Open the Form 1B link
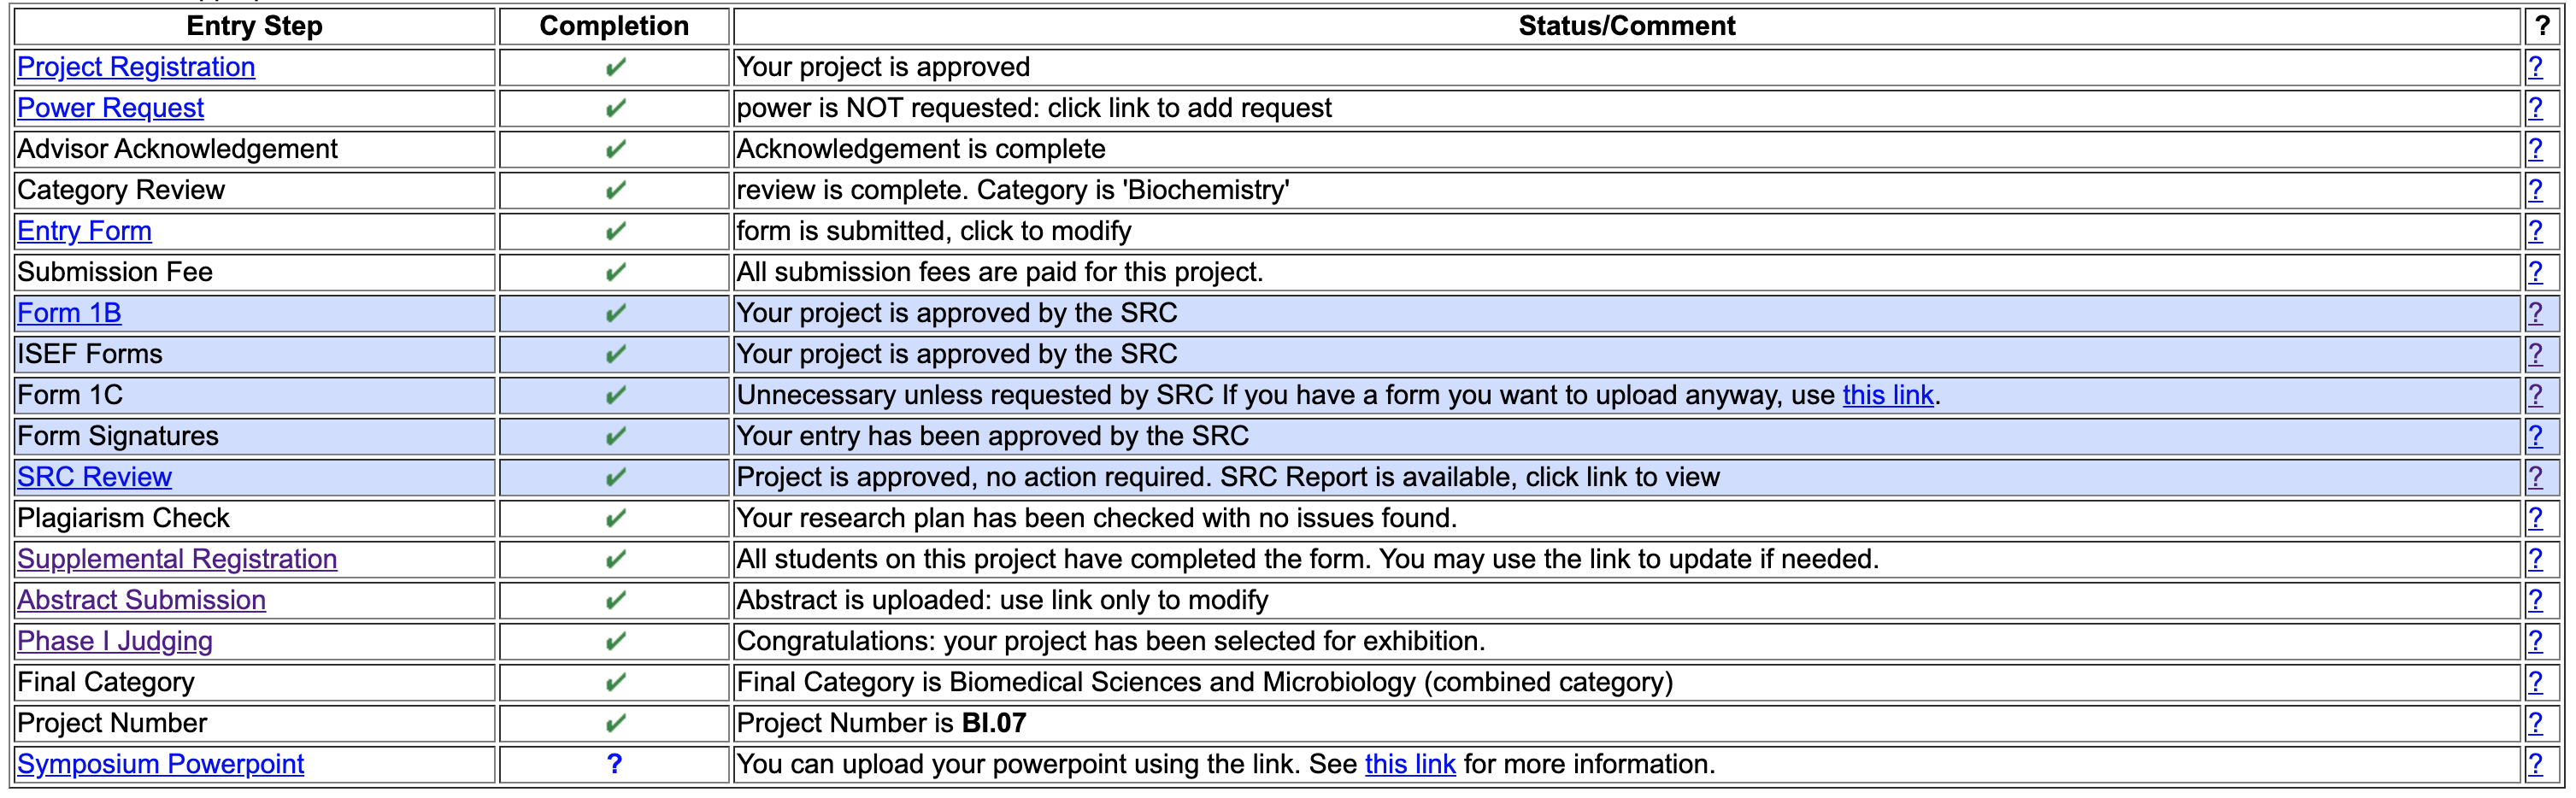The width and height of the screenshot is (2576, 798). click(x=69, y=313)
